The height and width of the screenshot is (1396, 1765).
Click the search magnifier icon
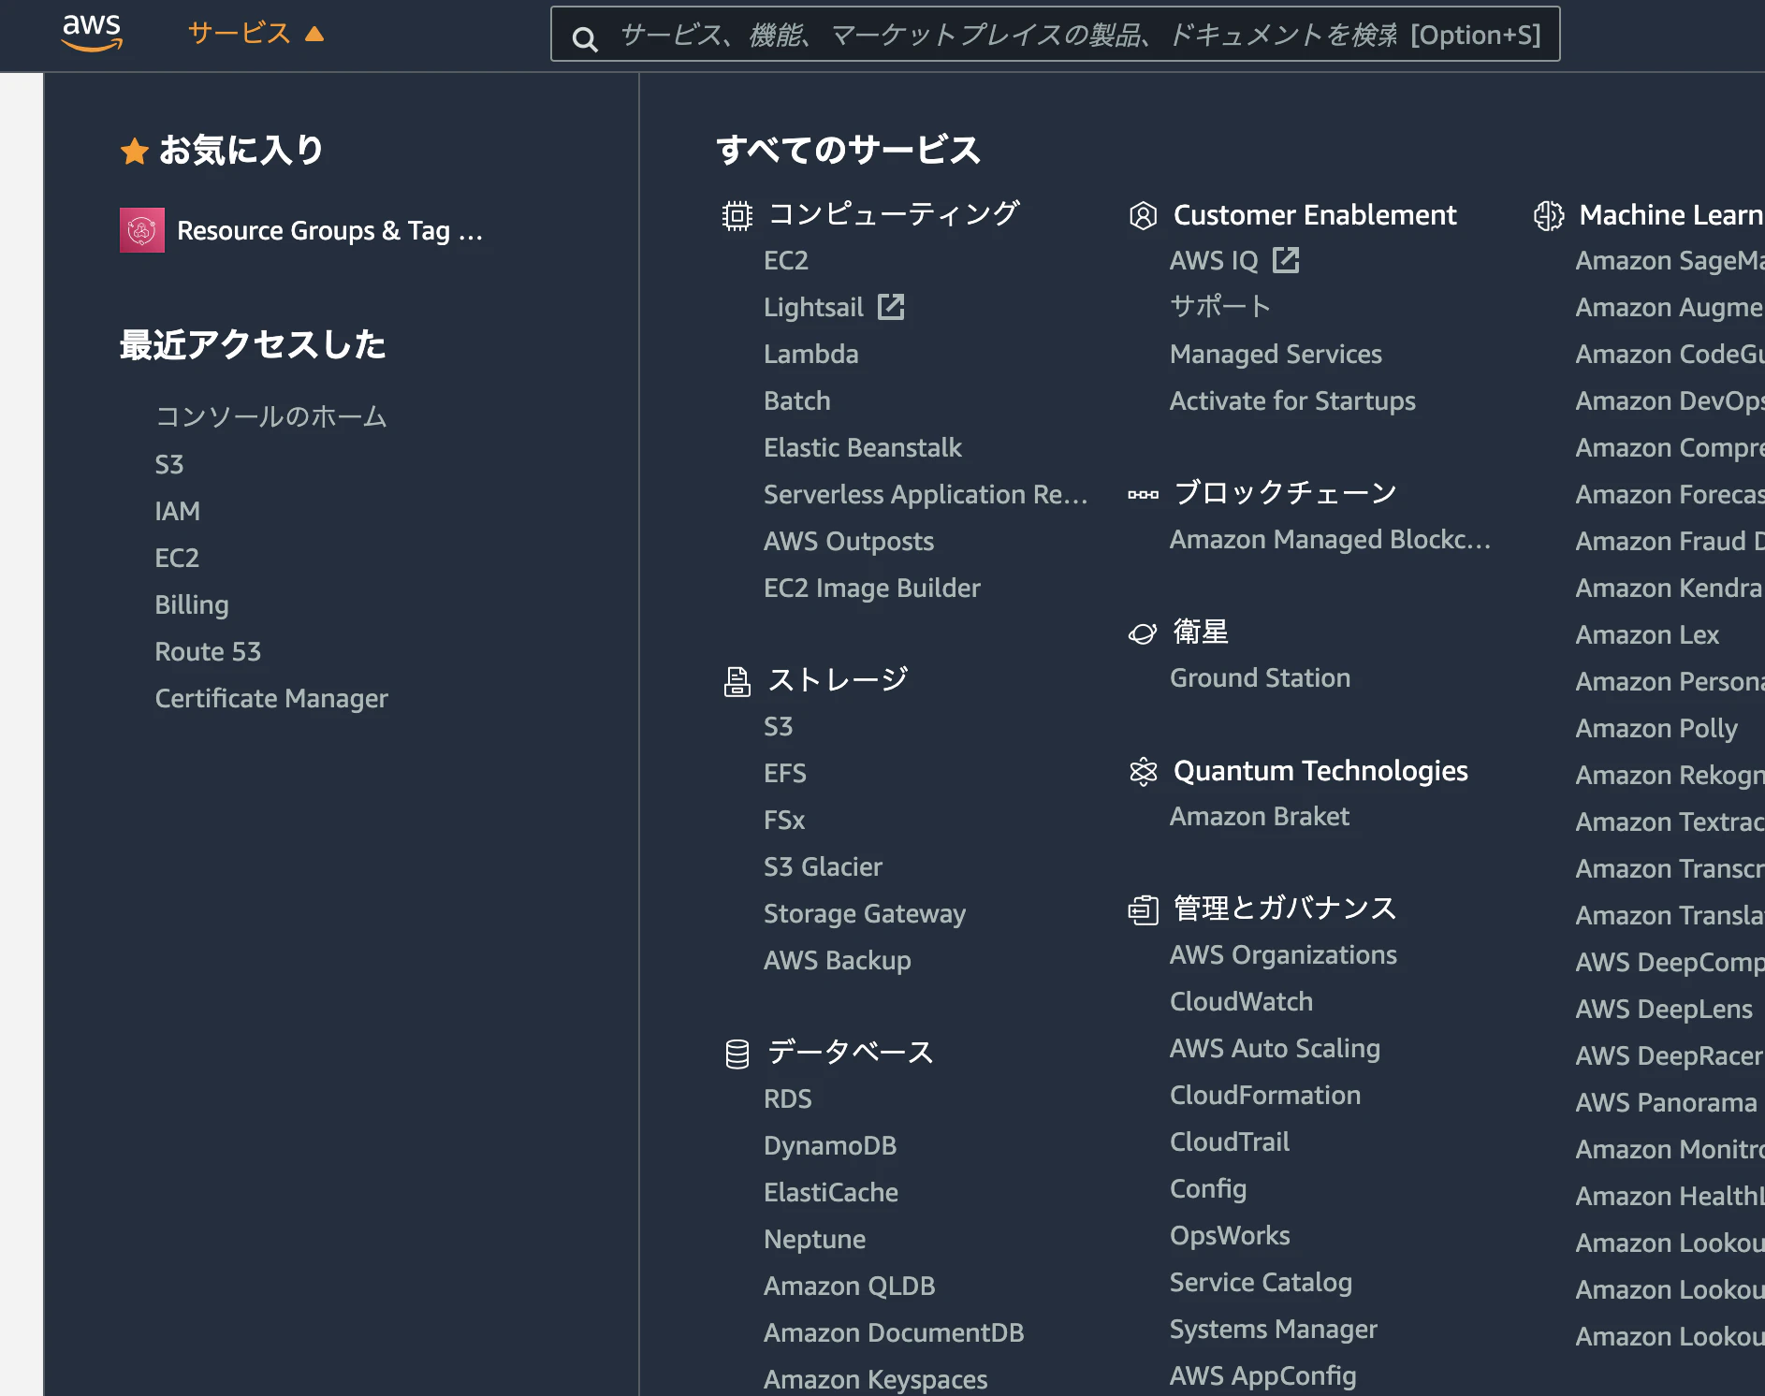tap(585, 38)
